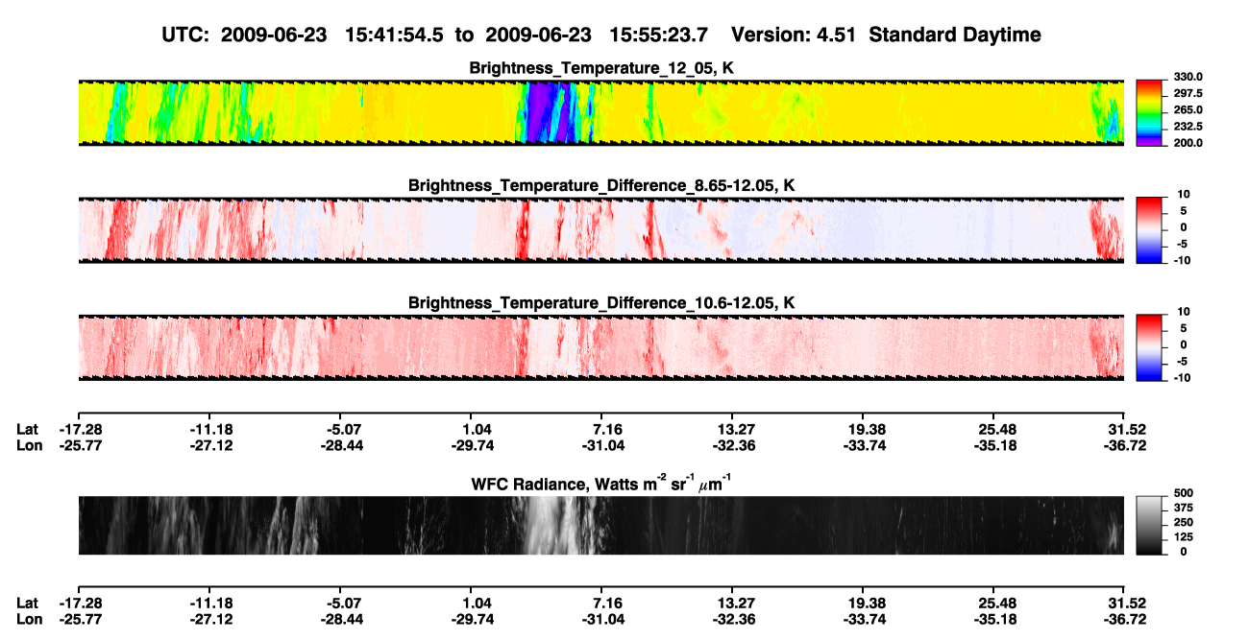The width and height of the screenshot is (1249, 640).
Task: Click latitude 31.52 on axis above WFC panel
Action: click(x=1125, y=429)
